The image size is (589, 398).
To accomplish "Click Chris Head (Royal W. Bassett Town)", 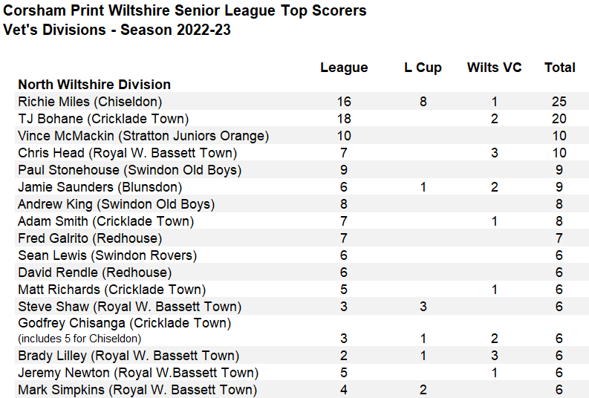I will tap(127, 153).
